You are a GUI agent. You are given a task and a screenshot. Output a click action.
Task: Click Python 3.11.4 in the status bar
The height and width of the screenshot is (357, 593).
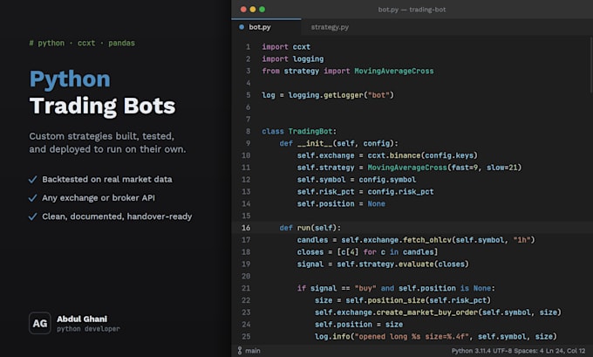pos(471,351)
